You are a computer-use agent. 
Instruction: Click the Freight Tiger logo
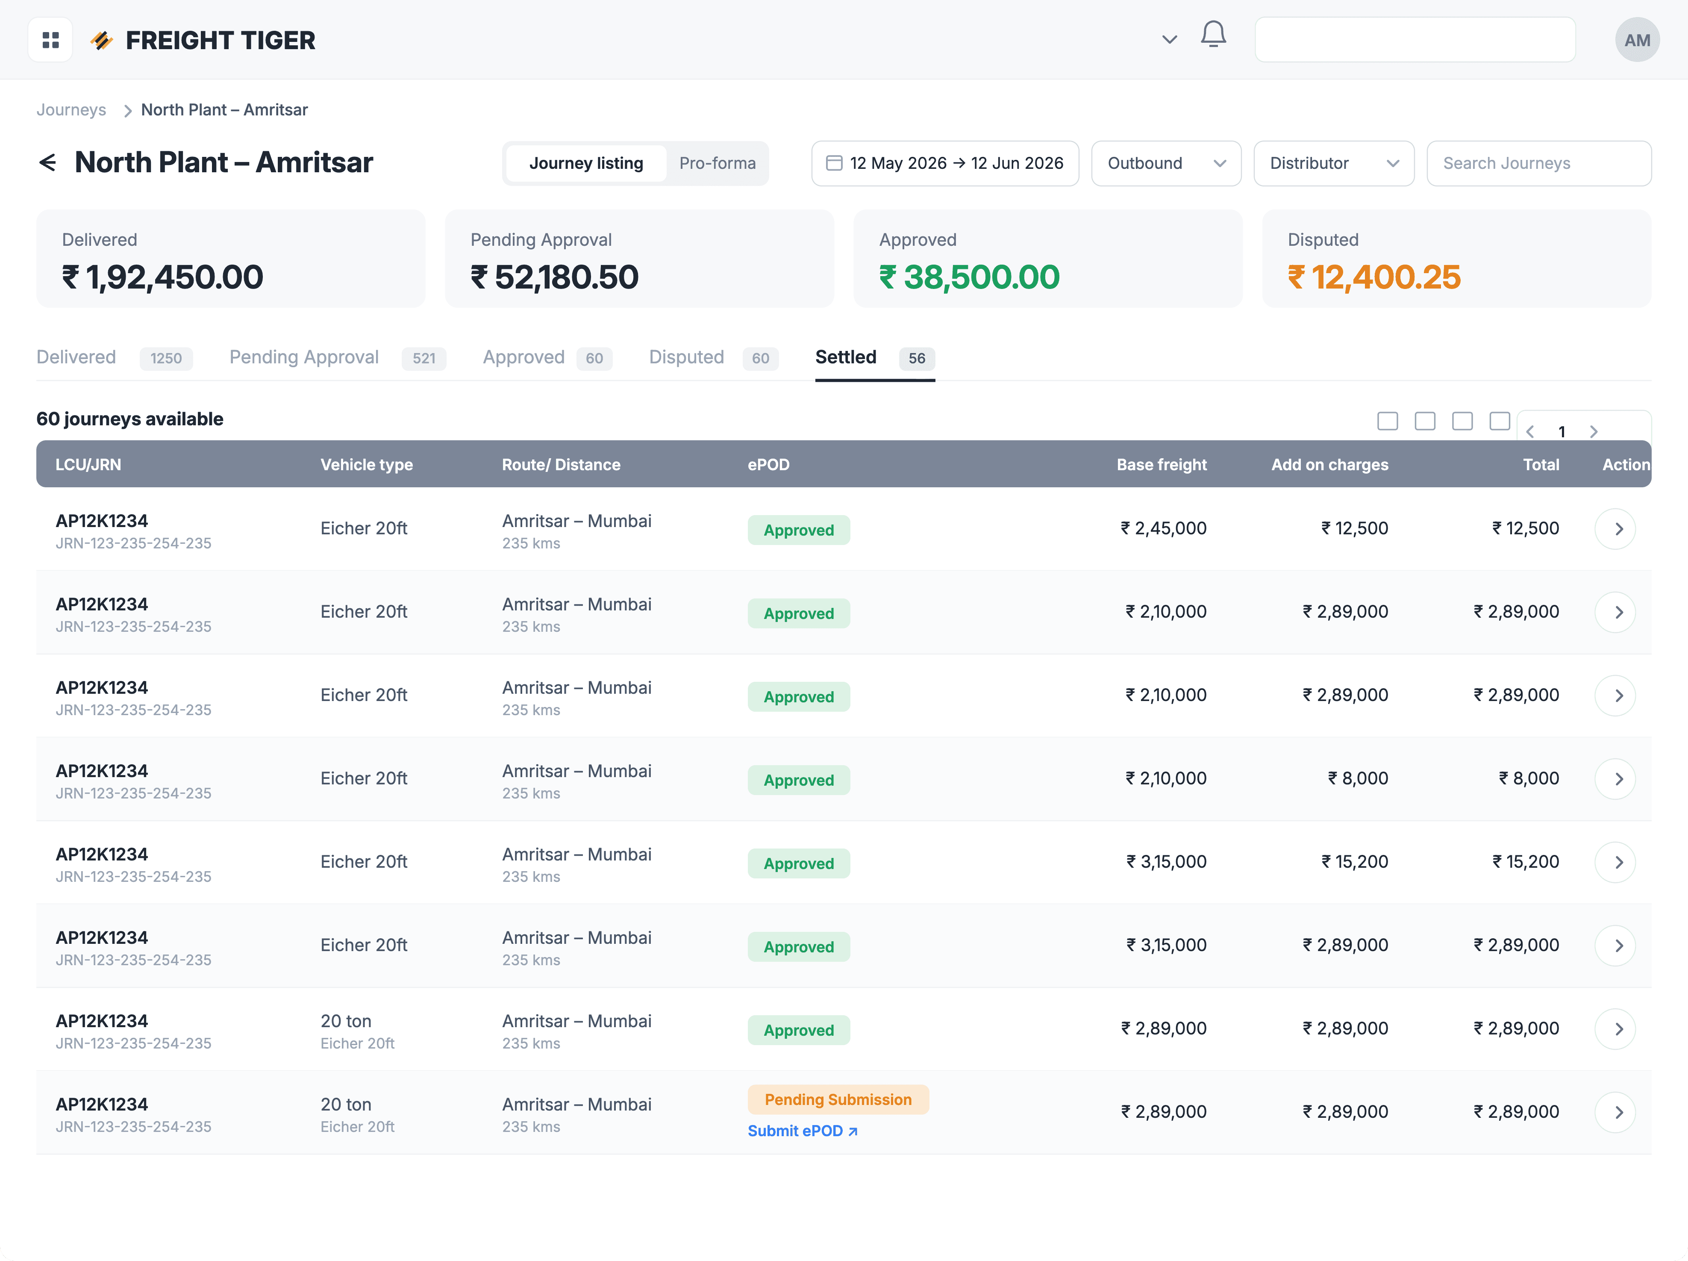[202, 40]
